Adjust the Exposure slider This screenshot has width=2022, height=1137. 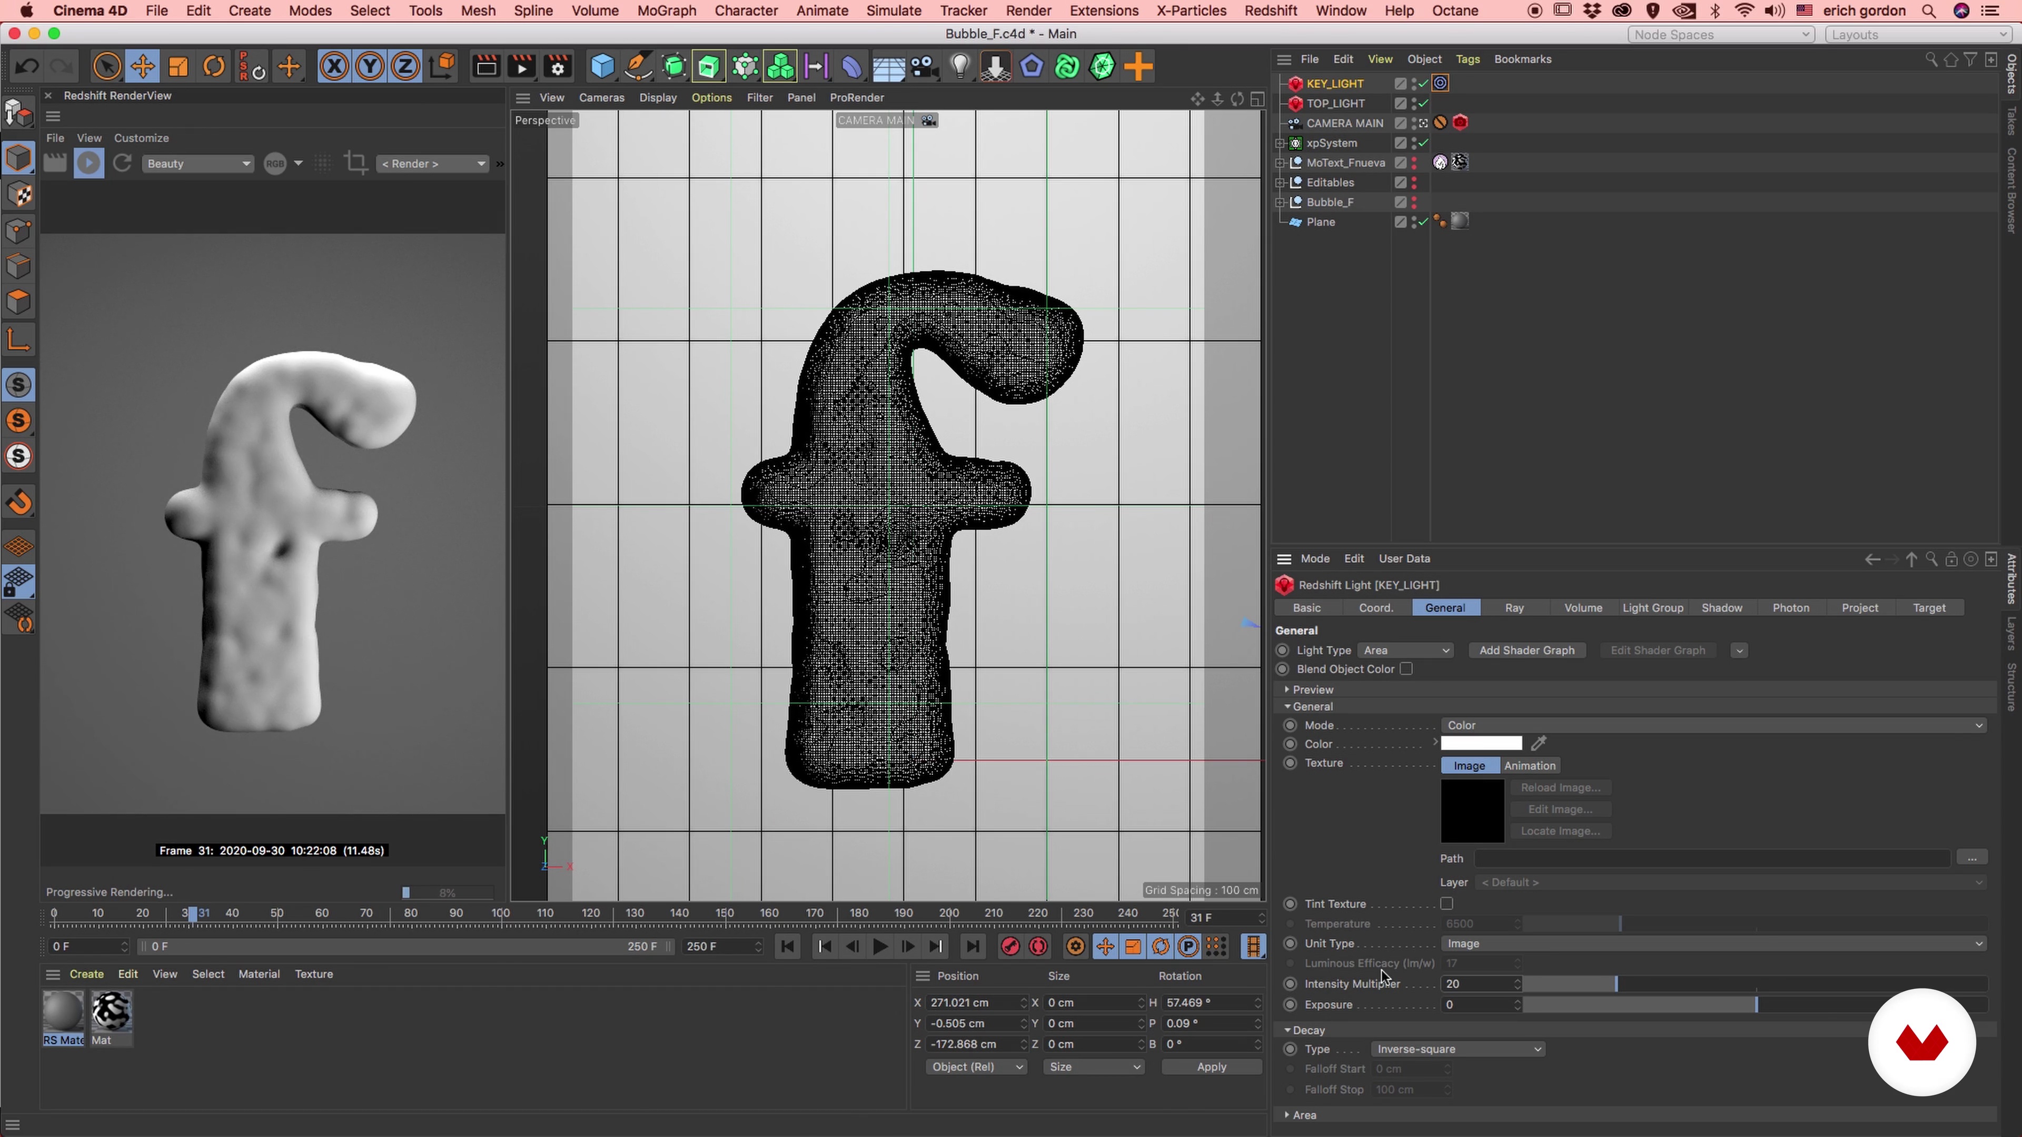(1755, 1004)
